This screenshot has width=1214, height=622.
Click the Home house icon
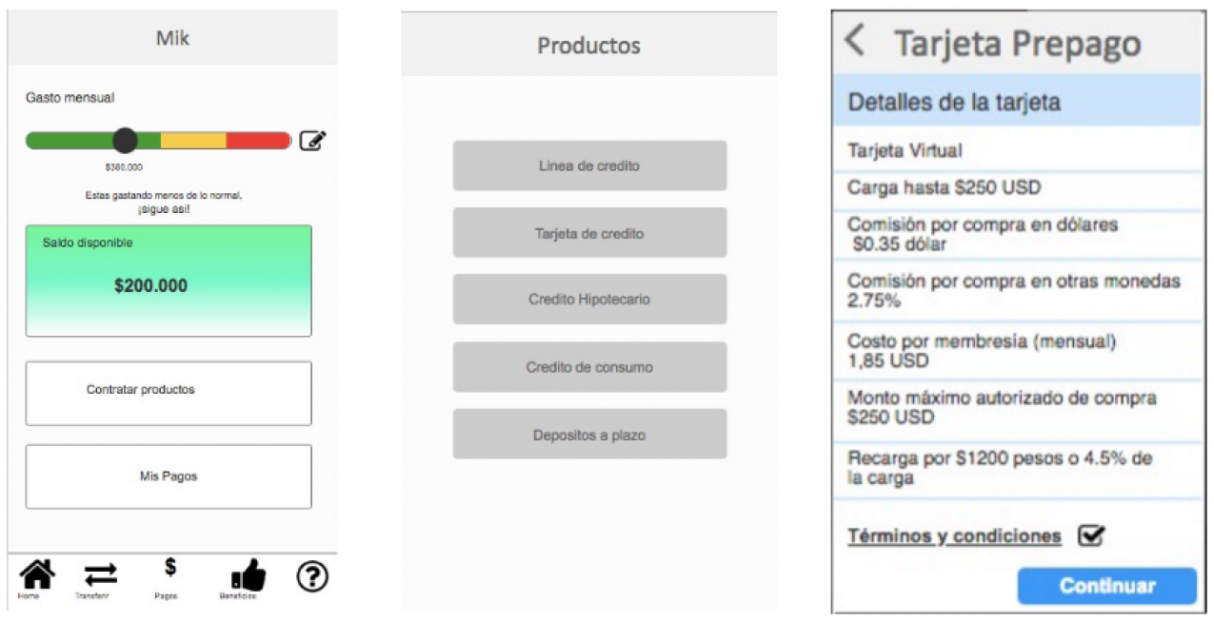tap(36, 574)
